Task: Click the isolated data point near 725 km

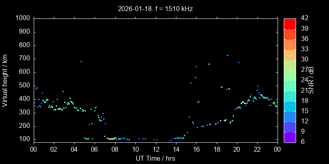Action: tap(227, 55)
